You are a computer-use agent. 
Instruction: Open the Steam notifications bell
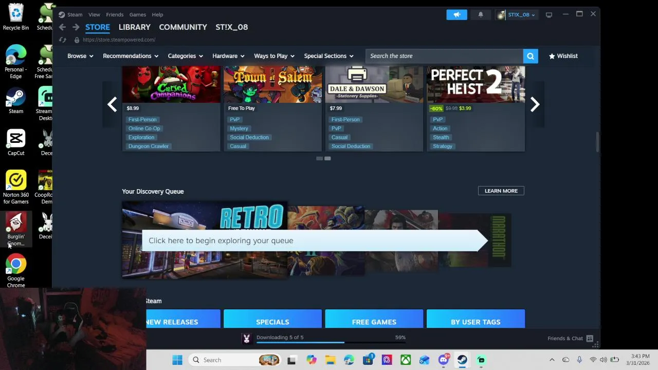481,14
